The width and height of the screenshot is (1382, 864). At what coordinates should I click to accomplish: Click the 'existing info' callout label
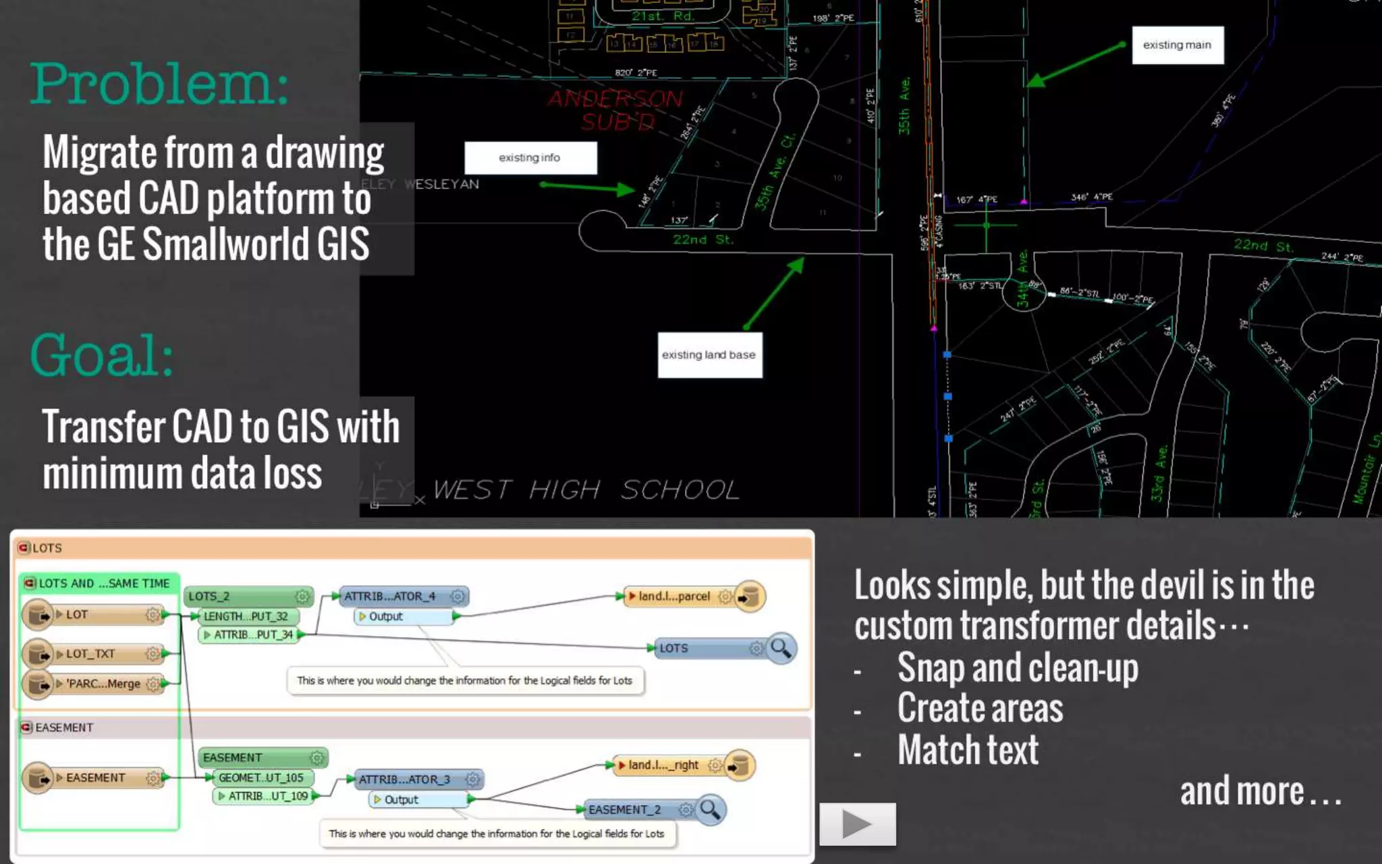[530, 158]
